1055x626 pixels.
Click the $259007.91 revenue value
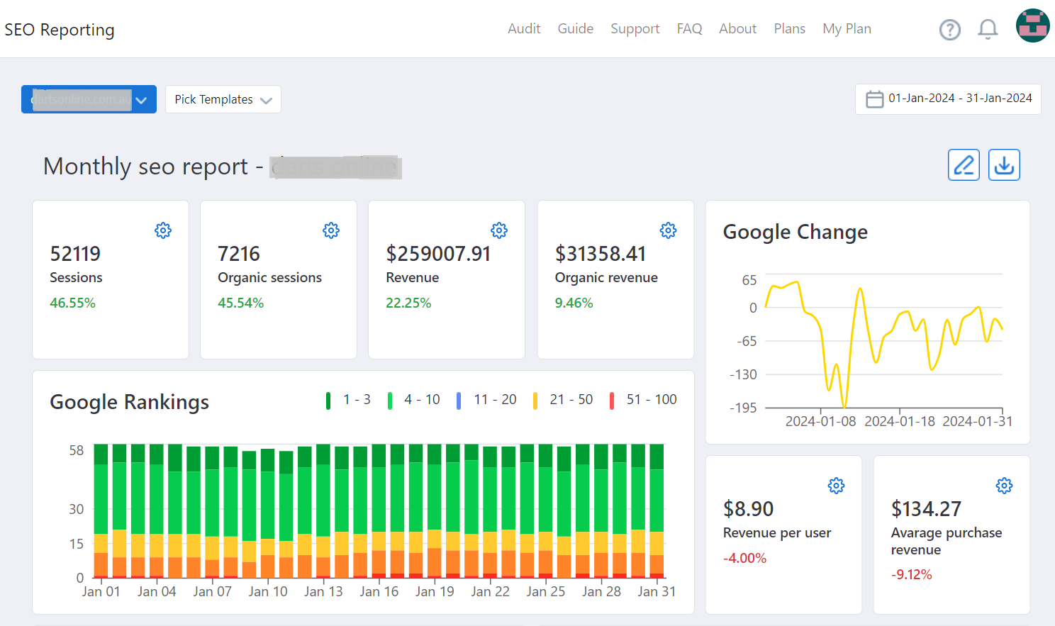(438, 253)
